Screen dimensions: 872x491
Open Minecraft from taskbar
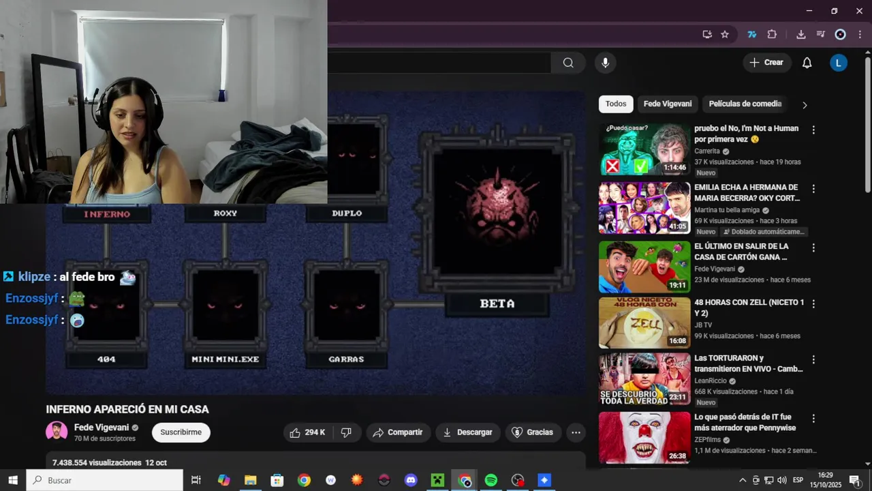437,480
